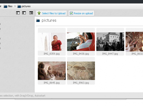Viewport: 143px width, 106px height.
Task: Select elephant mural thumbnail IMG_8963
Action: (x=81, y=71)
